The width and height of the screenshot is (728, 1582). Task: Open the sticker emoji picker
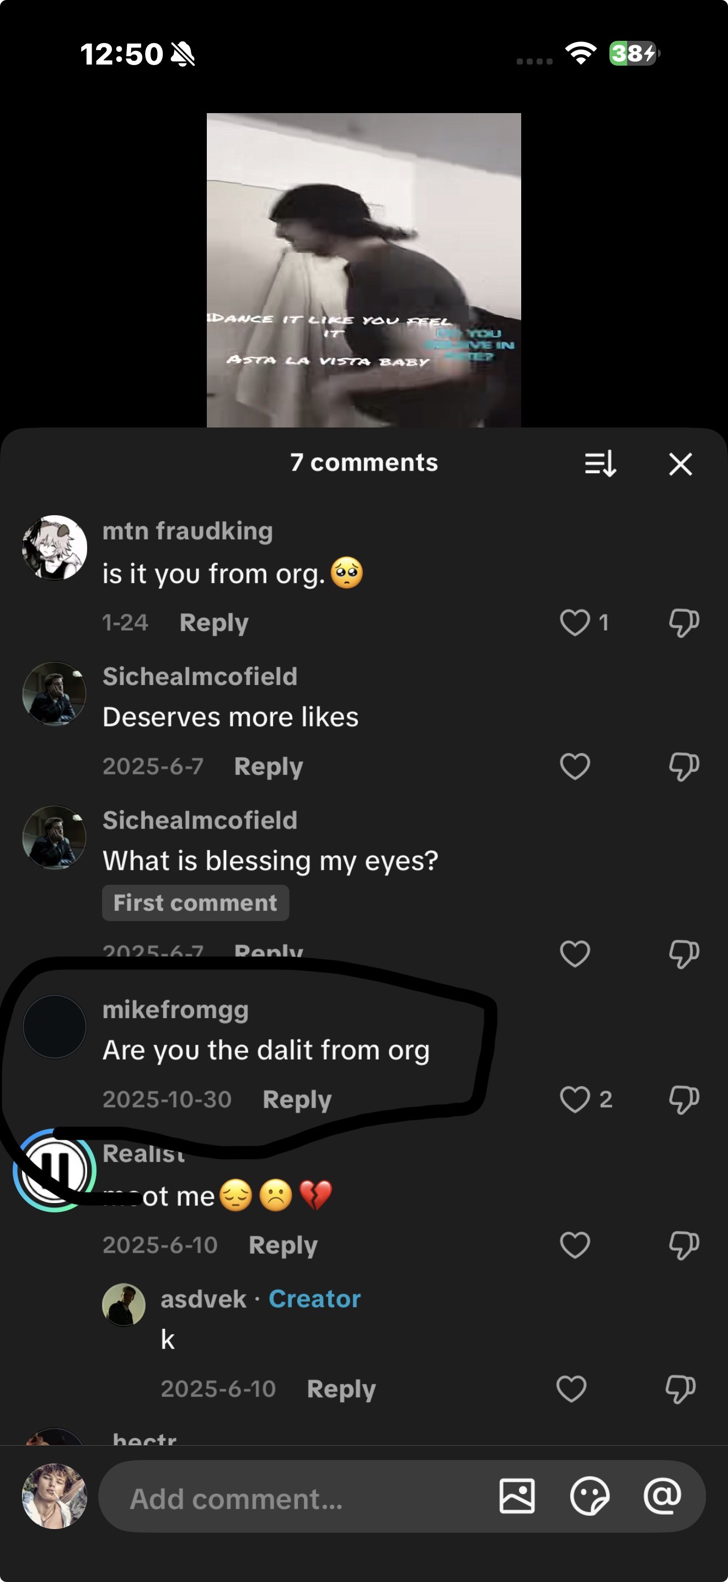pyautogui.click(x=589, y=1496)
